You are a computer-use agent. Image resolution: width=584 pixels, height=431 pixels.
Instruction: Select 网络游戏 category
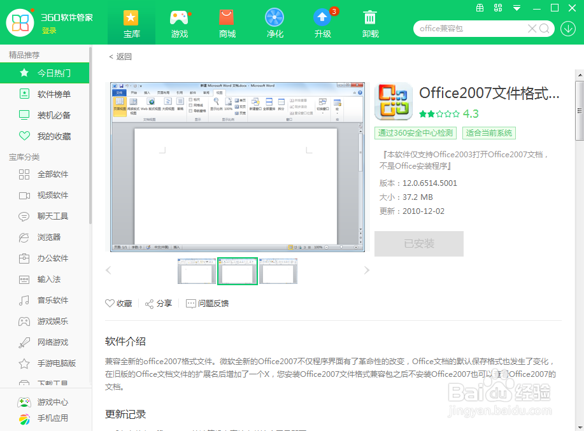click(45, 343)
